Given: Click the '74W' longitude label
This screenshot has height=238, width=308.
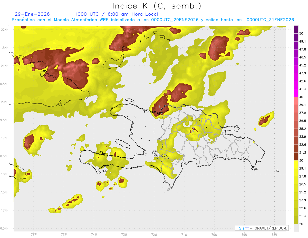Looking at the screenshot, I should pos(94,234).
